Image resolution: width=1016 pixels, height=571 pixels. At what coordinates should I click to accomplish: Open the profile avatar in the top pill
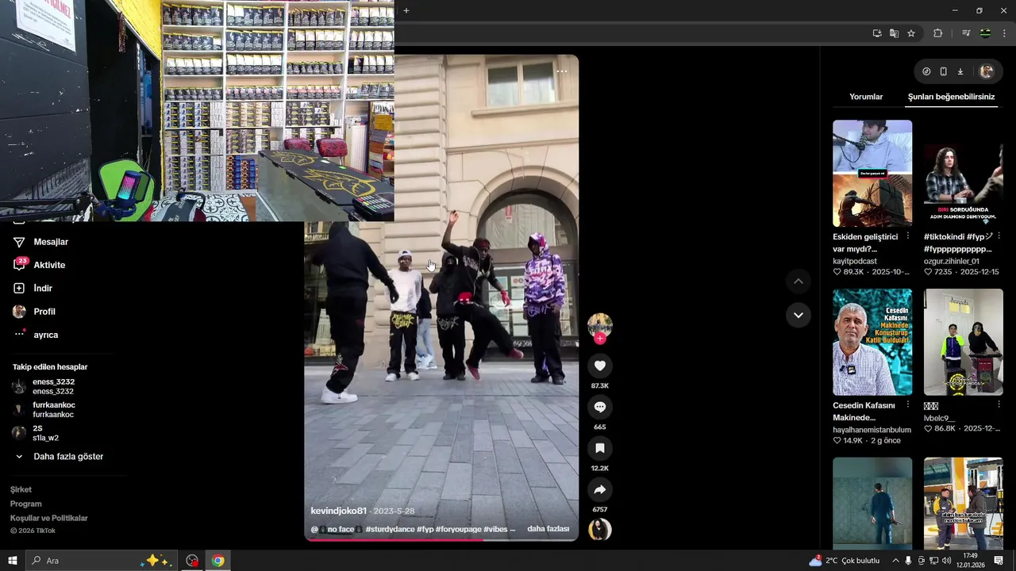(x=986, y=71)
